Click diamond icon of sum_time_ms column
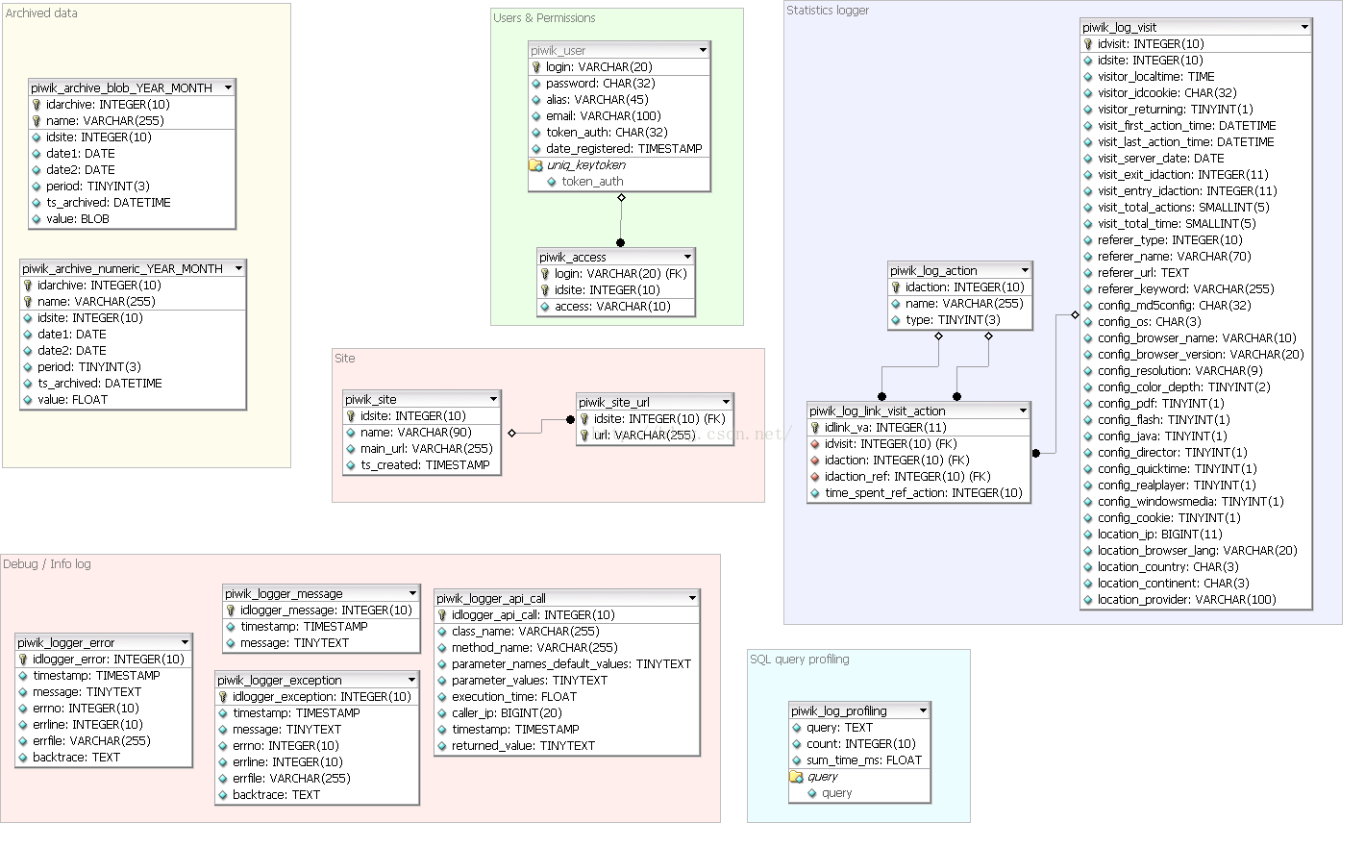Viewport: 1365px width, 847px height. point(797,760)
